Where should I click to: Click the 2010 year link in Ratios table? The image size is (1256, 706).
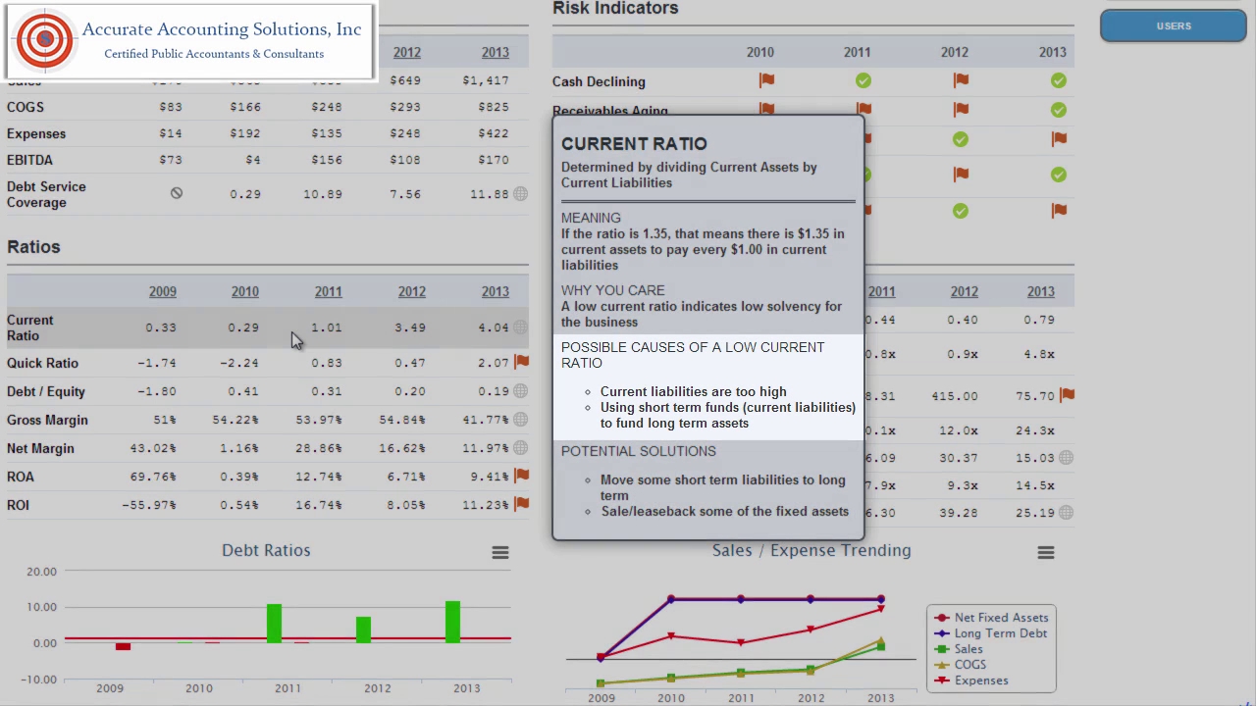pos(245,291)
